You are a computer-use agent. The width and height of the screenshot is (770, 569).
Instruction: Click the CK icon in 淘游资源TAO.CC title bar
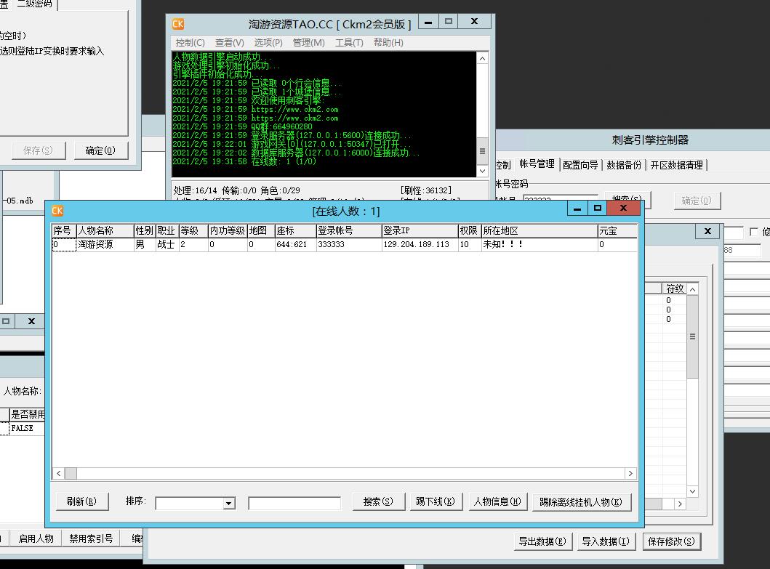coord(178,24)
